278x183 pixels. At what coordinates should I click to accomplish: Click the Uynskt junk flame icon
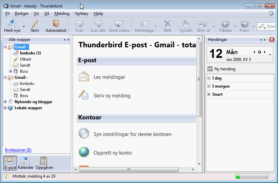pyautogui.click(x=186, y=24)
